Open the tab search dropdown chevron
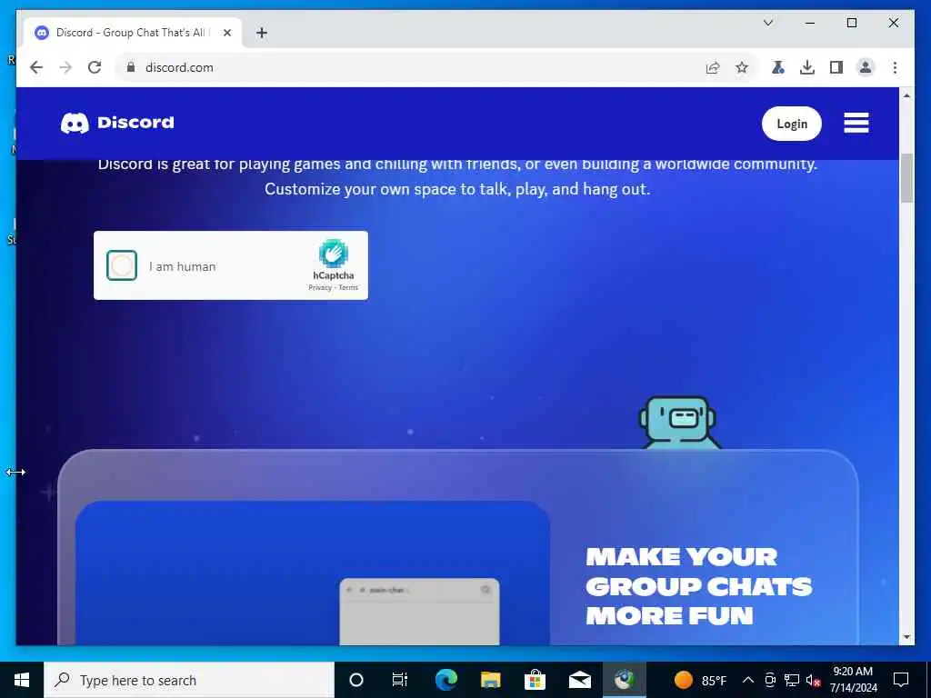 coord(767,23)
